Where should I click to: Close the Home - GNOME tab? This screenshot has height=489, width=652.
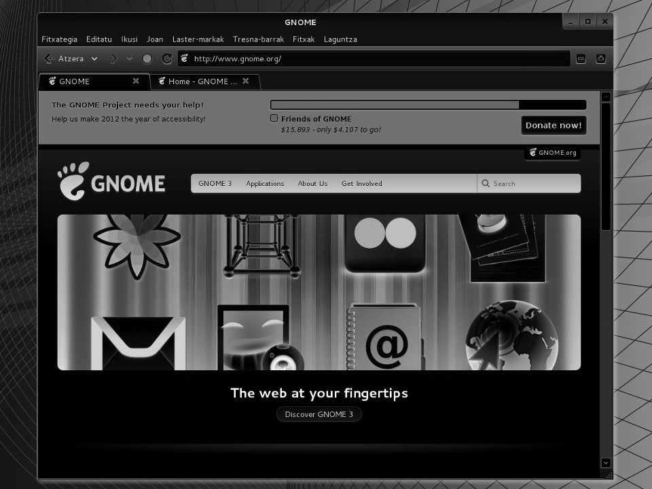[246, 81]
